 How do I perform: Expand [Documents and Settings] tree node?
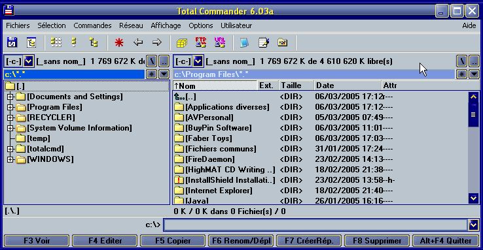[10, 97]
